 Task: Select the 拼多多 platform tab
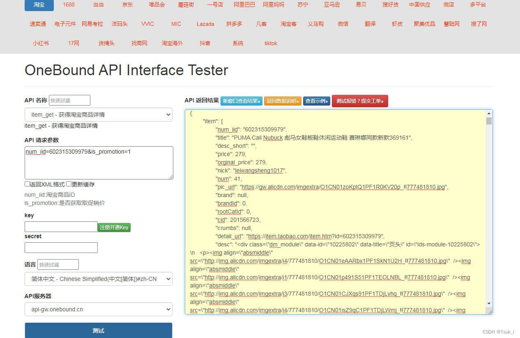(x=234, y=24)
